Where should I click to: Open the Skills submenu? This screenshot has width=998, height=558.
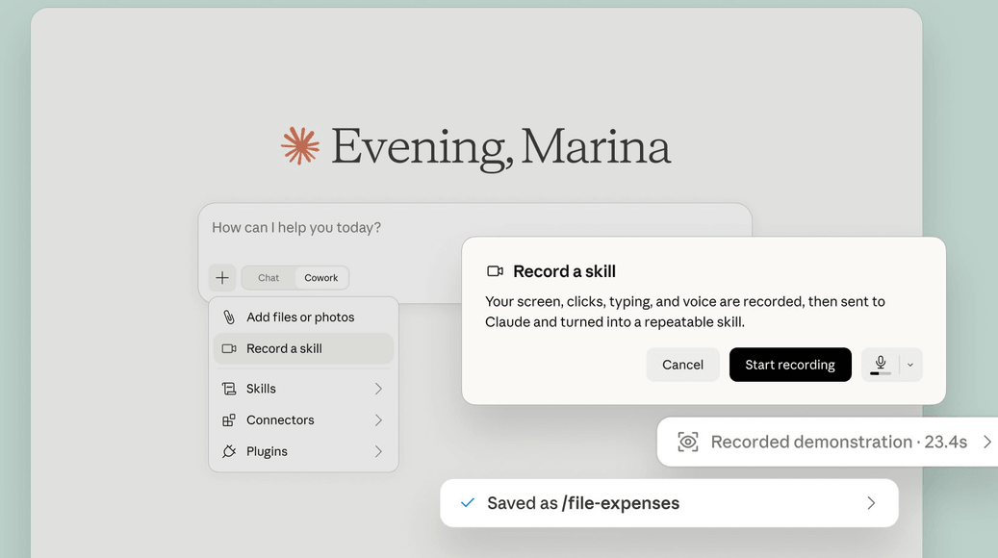pyautogui.click(x=303, y=388)
